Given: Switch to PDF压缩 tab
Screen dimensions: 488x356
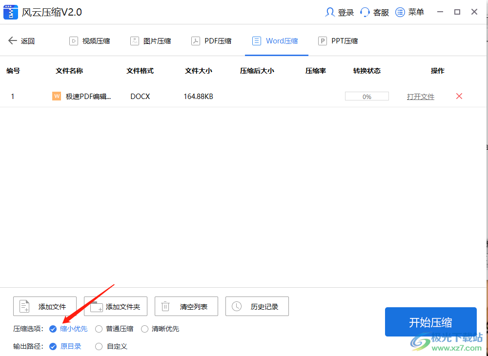Looking at the screenshot, I should tap(211, 41).
